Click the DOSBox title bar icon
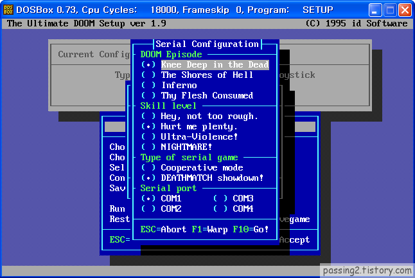Screen dimensions: 415x278 [x=8, y=10]
